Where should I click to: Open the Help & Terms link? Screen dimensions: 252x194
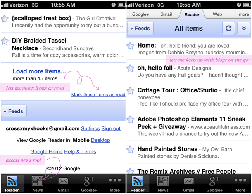80,151
